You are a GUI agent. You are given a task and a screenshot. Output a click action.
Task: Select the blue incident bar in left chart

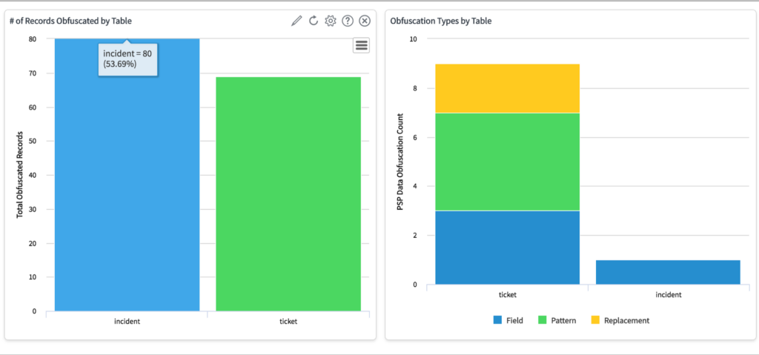point(127,175)
